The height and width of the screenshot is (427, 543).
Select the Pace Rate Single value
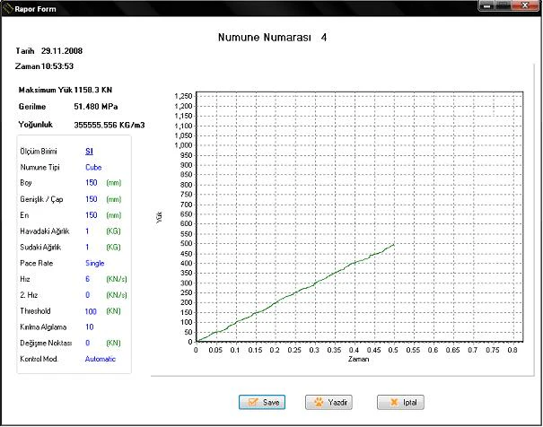[95, 263]
